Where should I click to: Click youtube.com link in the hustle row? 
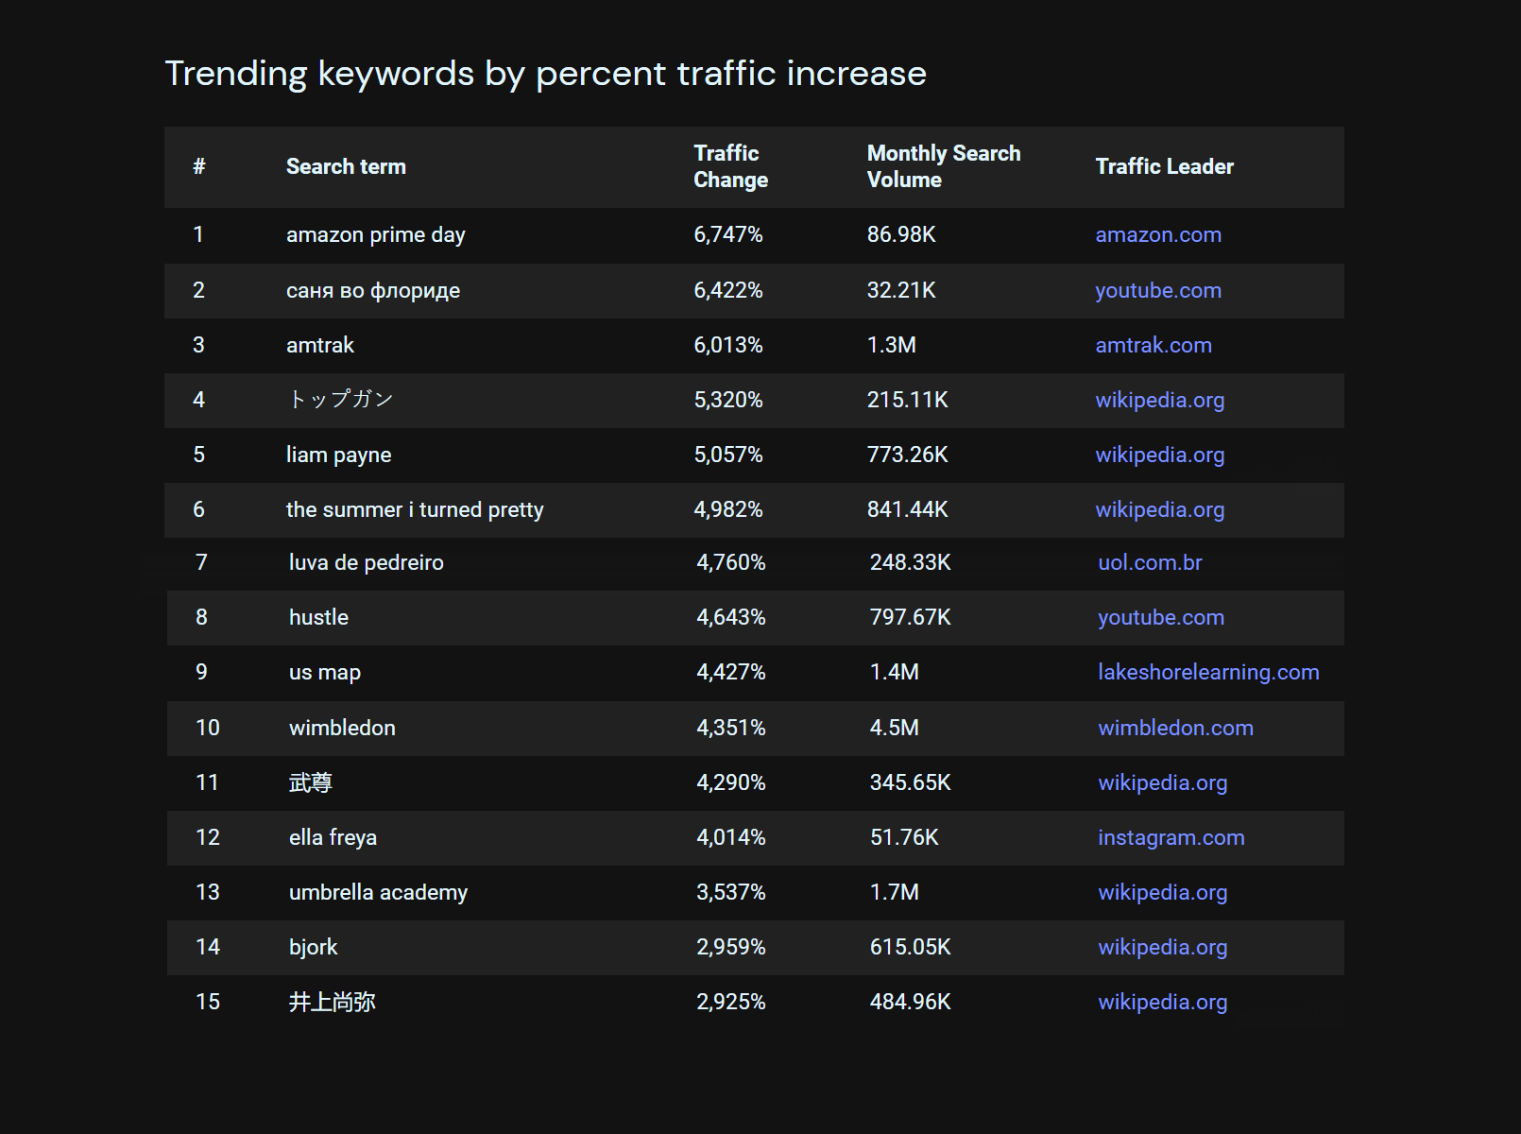point(1160,617)
